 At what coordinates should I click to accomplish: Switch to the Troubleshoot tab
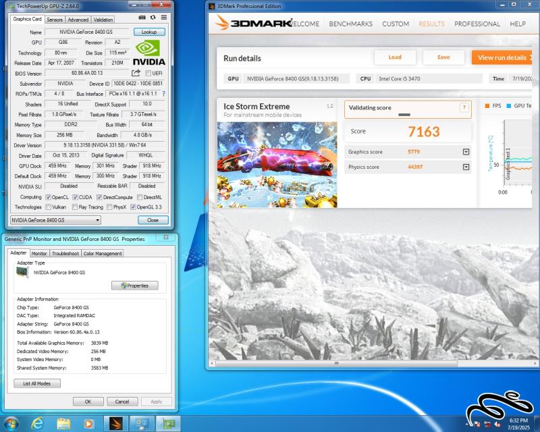[65, 253]
